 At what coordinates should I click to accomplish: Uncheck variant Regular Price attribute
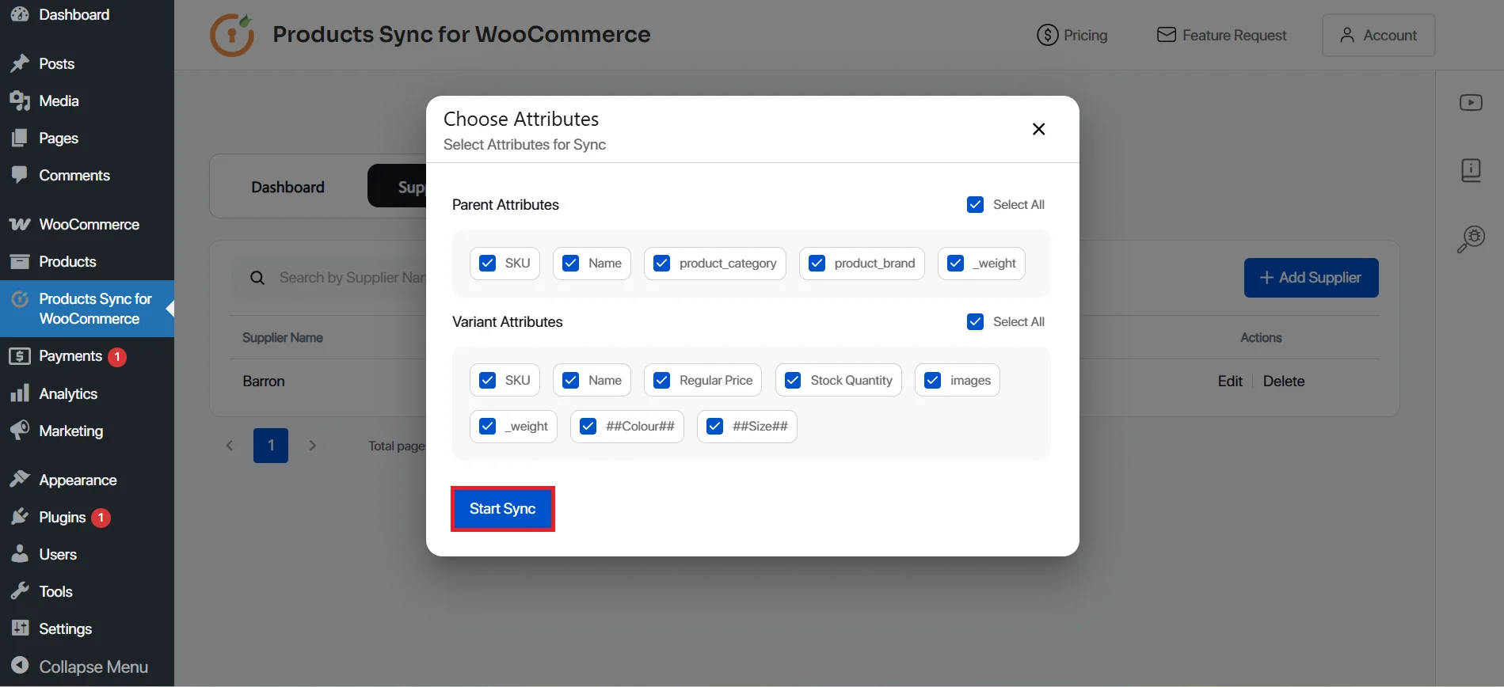click(x=662, y=381)
